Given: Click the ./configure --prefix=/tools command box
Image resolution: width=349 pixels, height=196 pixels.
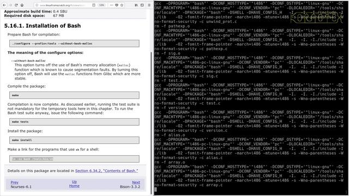Looking at the screenshot, I should coord(74,44).
